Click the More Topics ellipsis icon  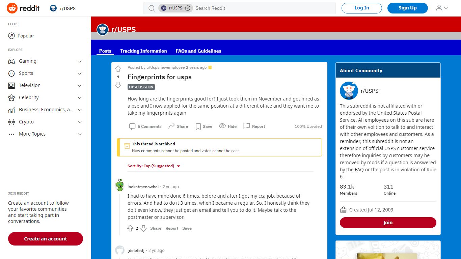11,134
